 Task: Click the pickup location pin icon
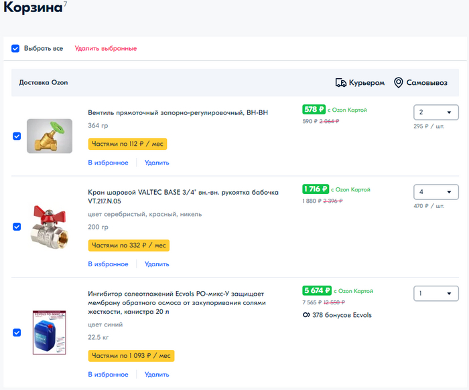point(399,83)
